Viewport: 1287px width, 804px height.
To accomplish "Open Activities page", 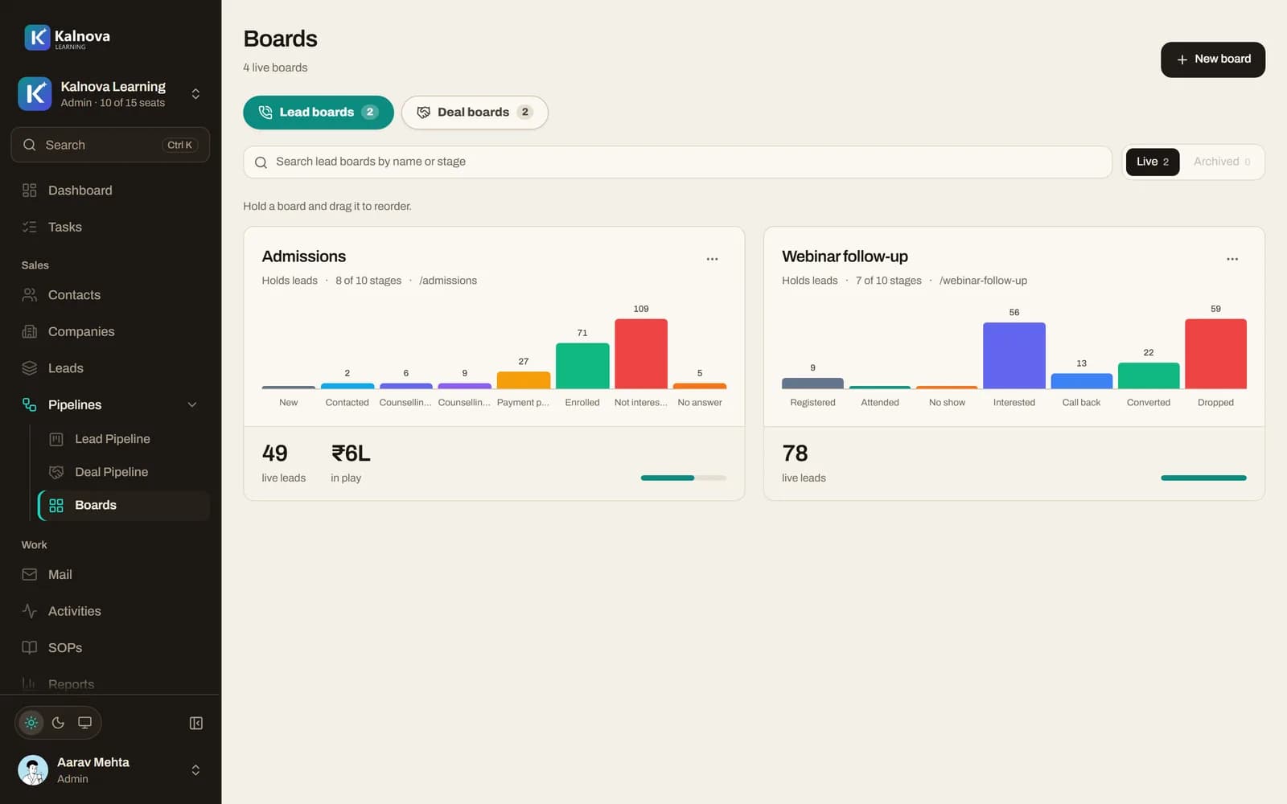I will 110,611.
